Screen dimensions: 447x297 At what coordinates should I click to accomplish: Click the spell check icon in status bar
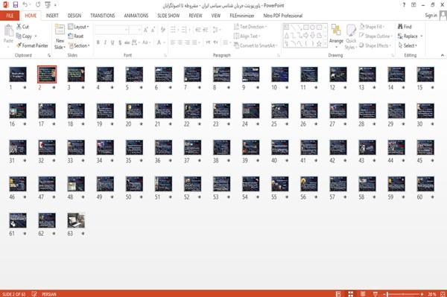click(x=34, y=294)
